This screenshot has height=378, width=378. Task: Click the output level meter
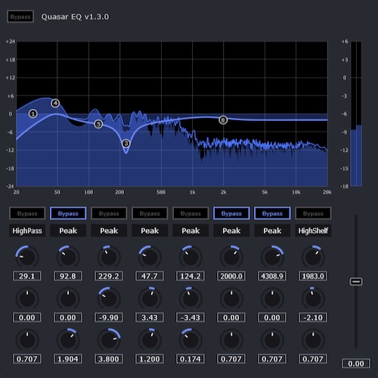[356, 114]
